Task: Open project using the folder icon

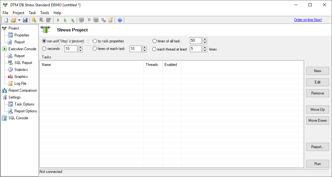Action: click(13, 20)
